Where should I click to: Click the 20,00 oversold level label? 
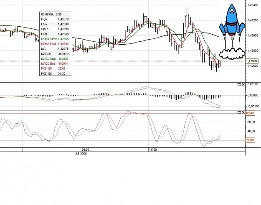tap(250, 140)
